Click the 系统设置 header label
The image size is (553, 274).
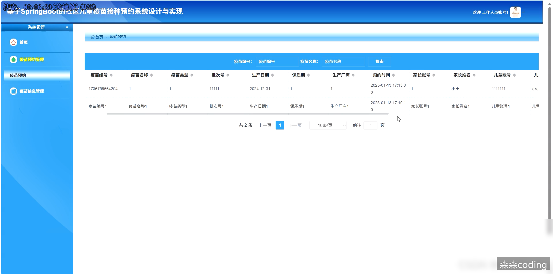[x=37, y=27]
